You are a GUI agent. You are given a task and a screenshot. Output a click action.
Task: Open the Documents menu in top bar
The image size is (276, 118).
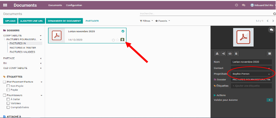[55, 5]
